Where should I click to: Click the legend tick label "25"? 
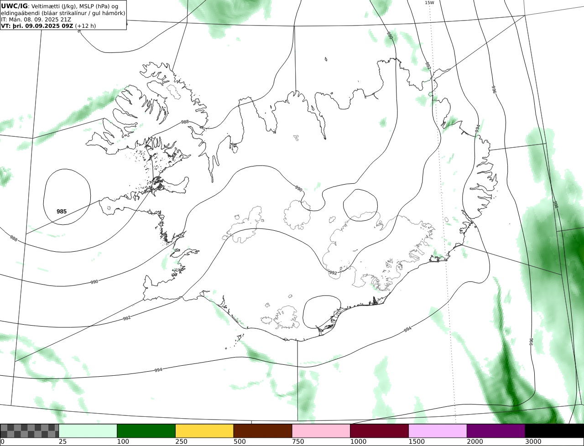tap(63, 442)
